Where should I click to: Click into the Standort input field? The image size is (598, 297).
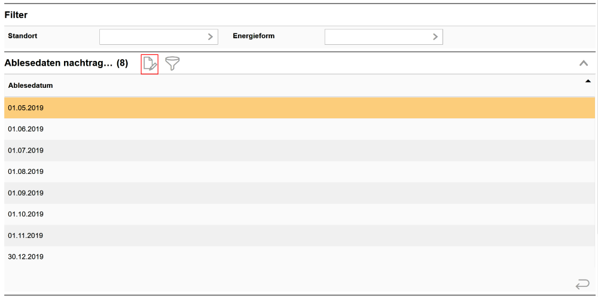(x=152, y=36)
